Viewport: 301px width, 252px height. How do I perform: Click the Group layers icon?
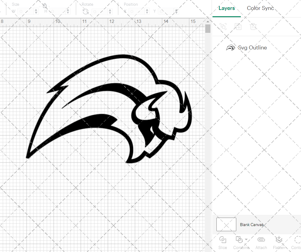click(x=223, y=27)
